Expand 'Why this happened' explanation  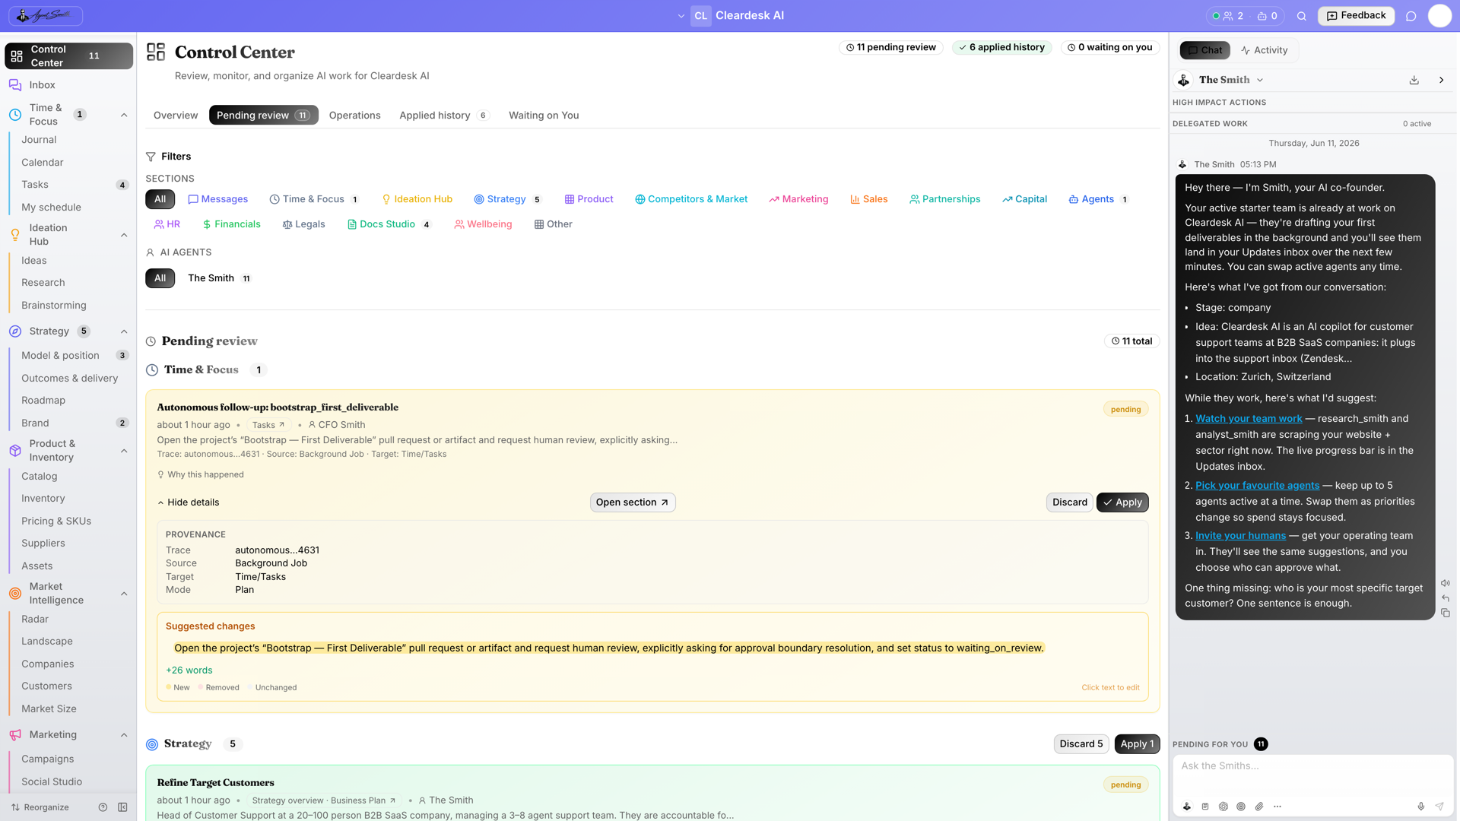(201, 474)
